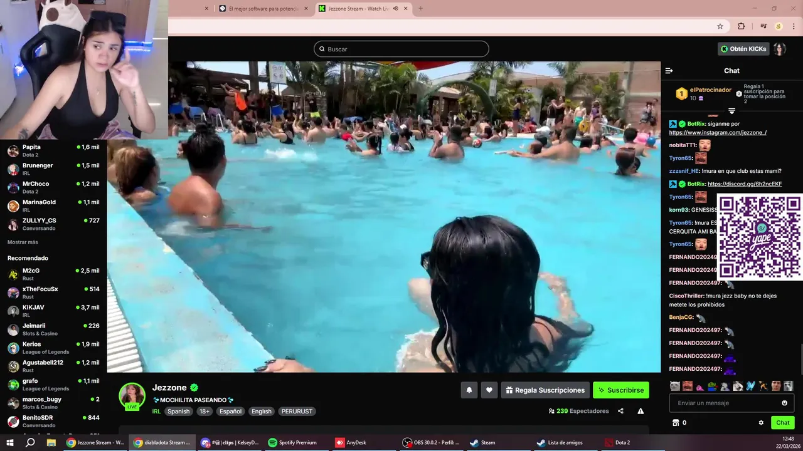This screenshot has width=803, height=451.
Task: Open recommended channel KIKJAV
Action: click(x=53, y=311)
